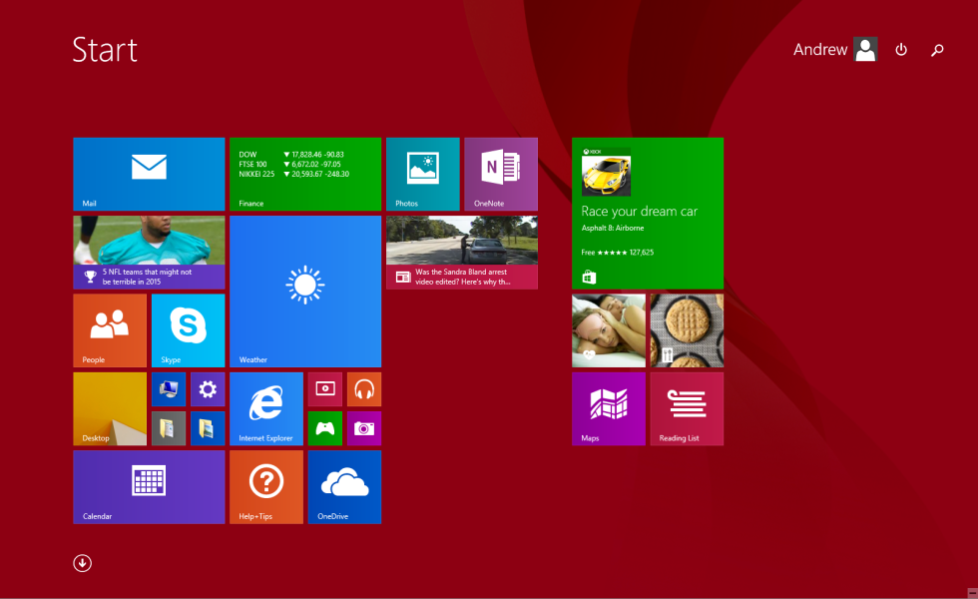Open the Help+Tips tile
Viewport: 978px width, 599px height.
coord(266,487)
